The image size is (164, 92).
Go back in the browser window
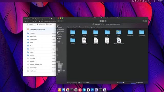pyautogui.click(x=25, y=21)
